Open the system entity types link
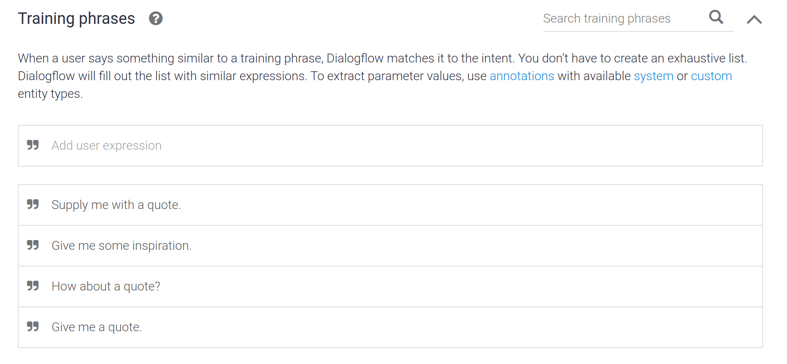The width and height of the screenshot is (787, 364). [x=653, y=76]
